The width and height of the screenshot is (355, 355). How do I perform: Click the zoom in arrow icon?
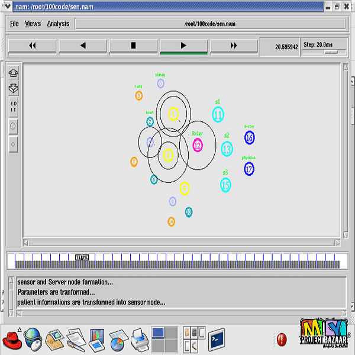point(13,73)
